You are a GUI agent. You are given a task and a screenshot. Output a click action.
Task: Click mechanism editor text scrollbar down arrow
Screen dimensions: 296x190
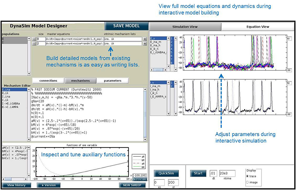click(145, 140)
